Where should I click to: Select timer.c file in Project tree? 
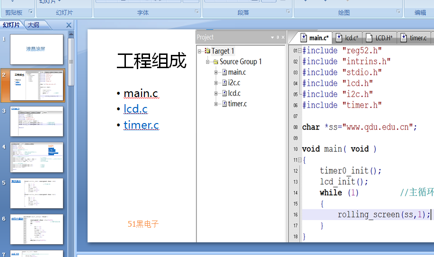pos(238,104)
